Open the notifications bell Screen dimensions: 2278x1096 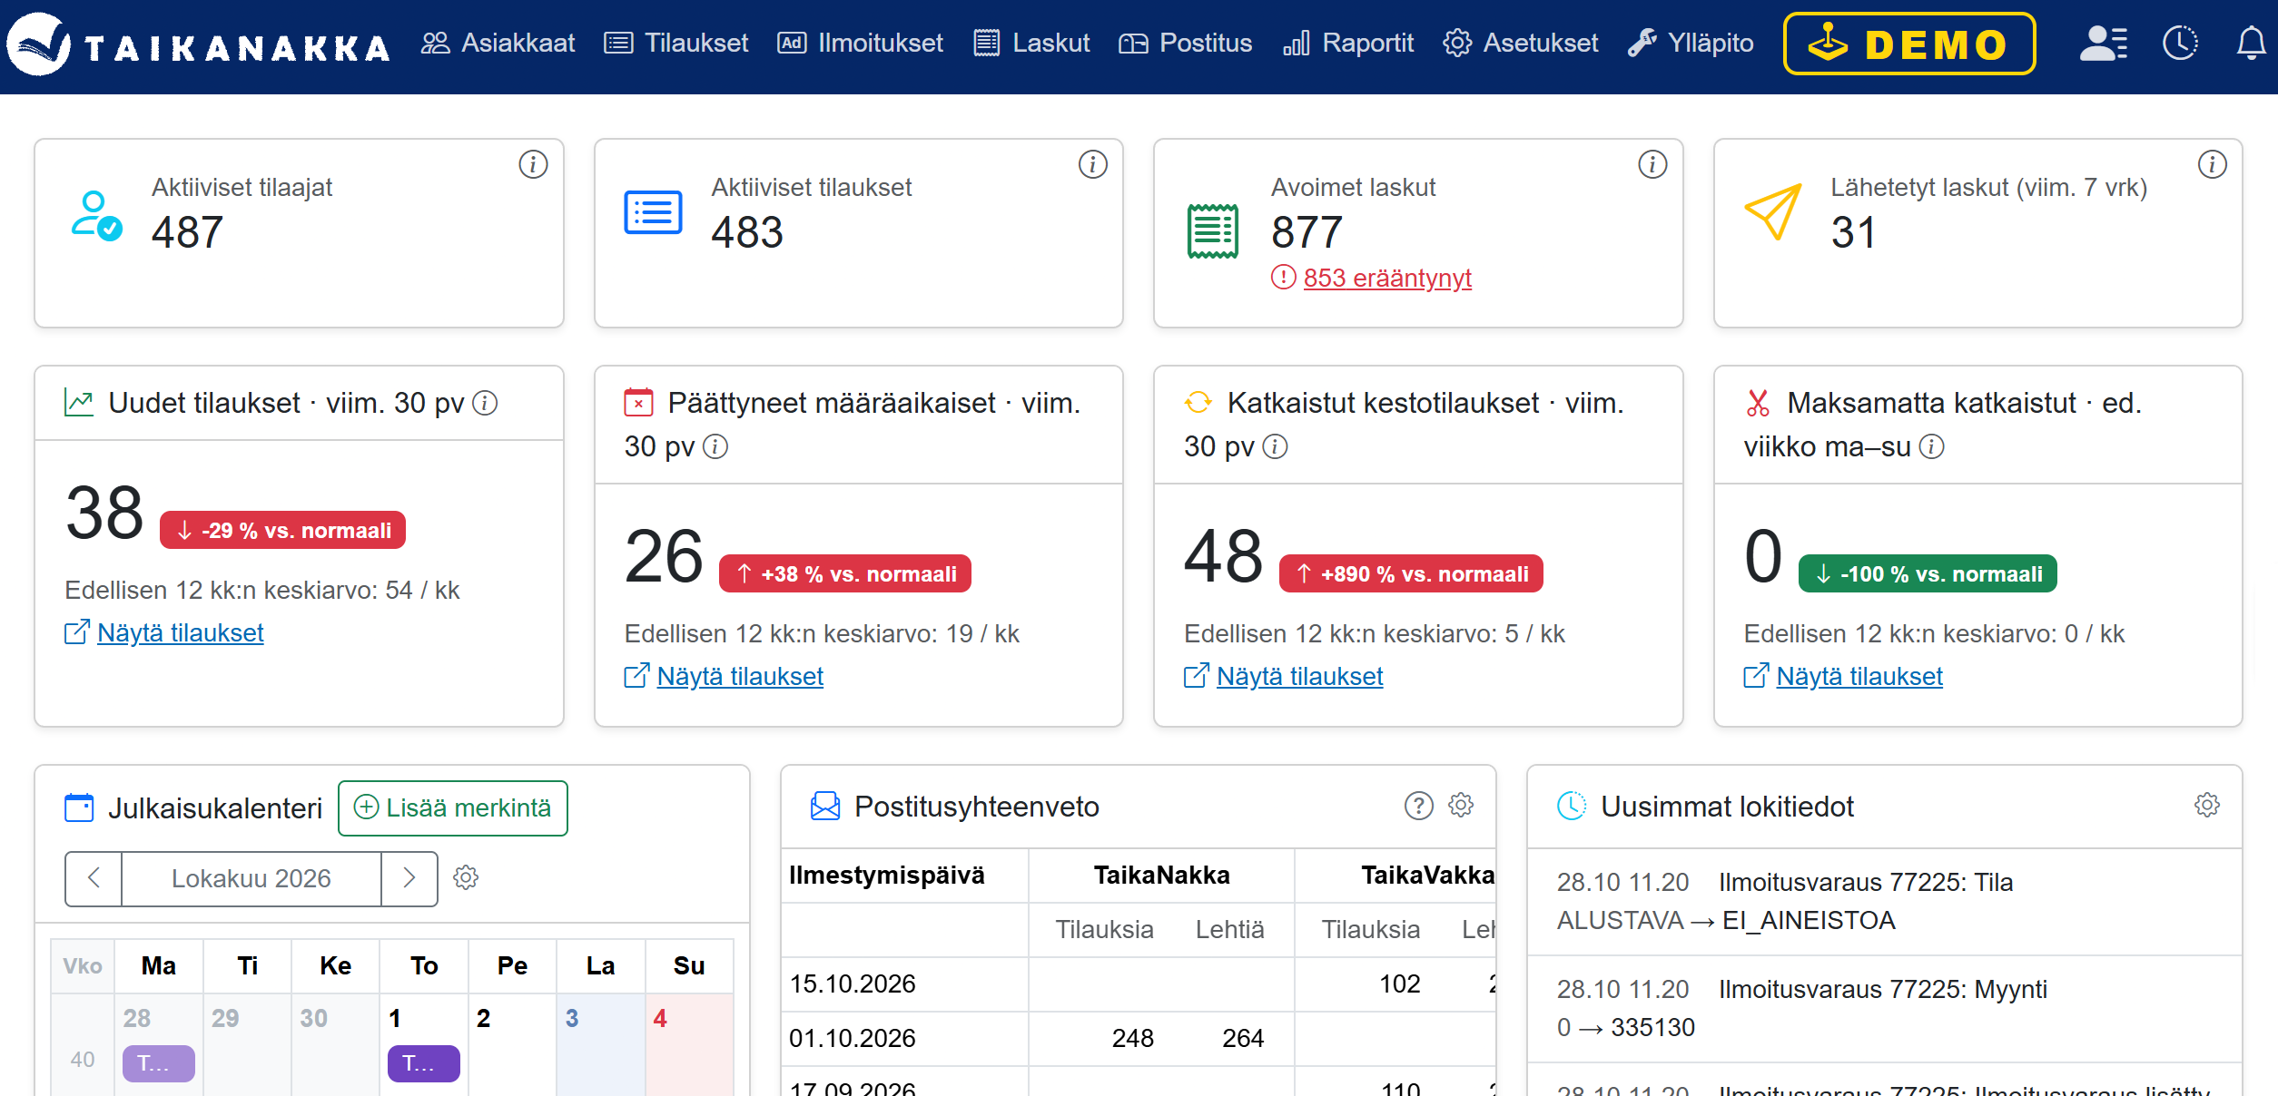(2251, 44)
